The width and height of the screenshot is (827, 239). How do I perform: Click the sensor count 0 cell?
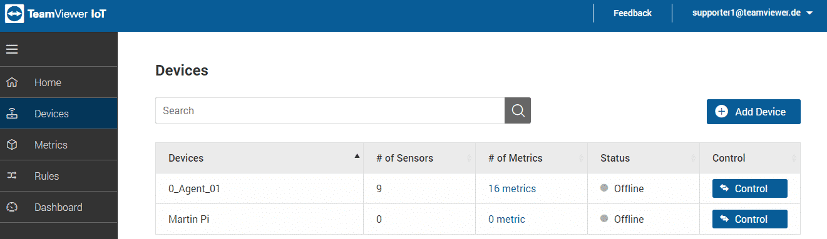(x=419, y=219)
